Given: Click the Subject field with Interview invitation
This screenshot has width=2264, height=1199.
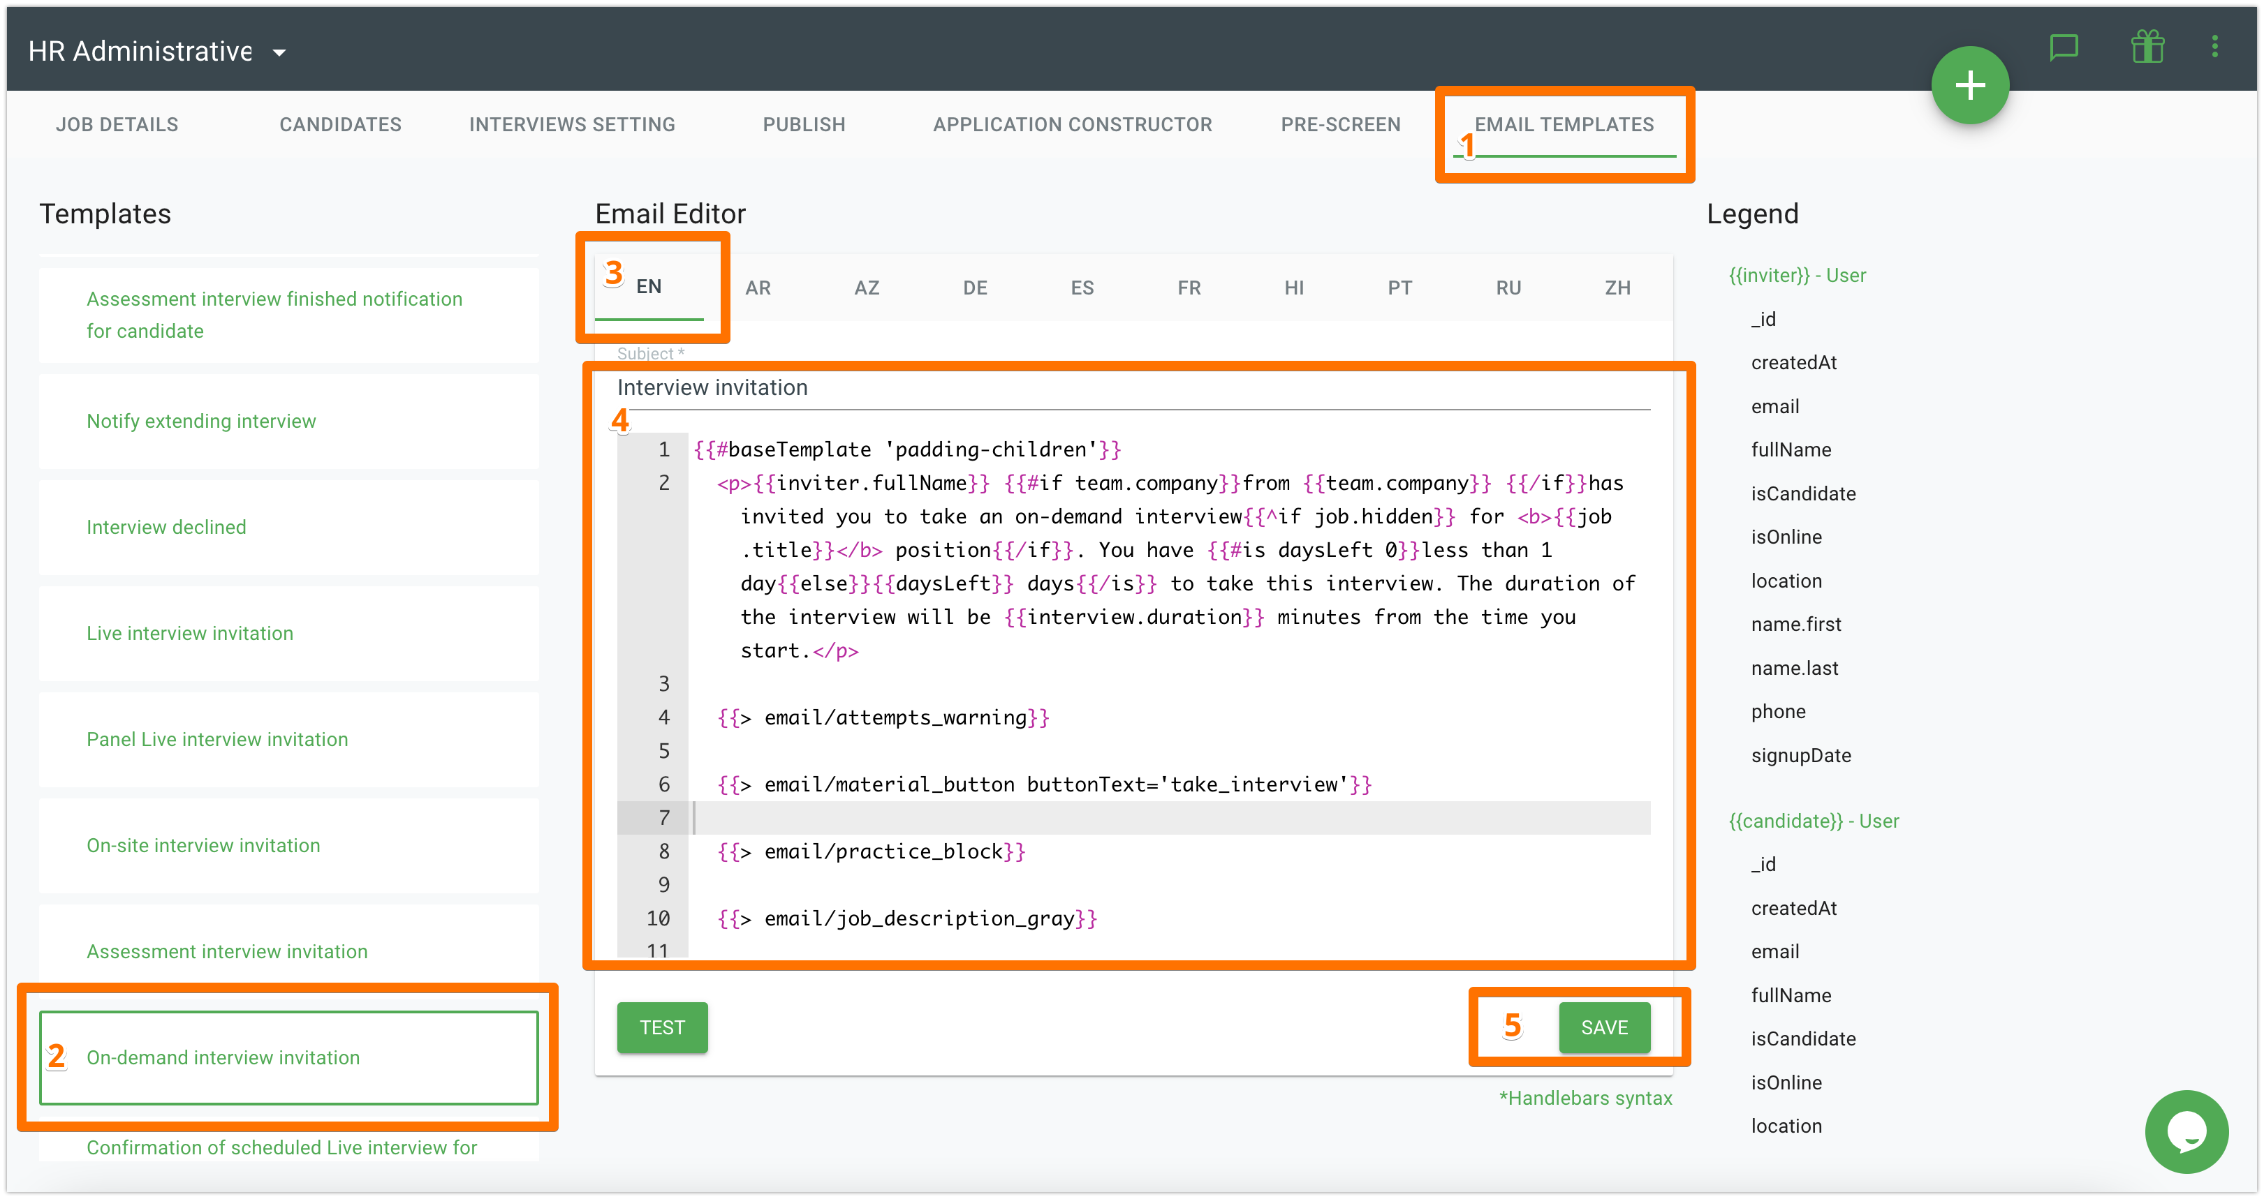Looking at the screenshot, I should click(x=1132, y=388).
